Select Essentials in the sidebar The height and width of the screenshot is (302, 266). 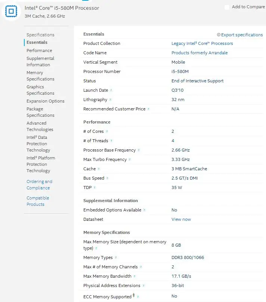[x=37, y=42]
